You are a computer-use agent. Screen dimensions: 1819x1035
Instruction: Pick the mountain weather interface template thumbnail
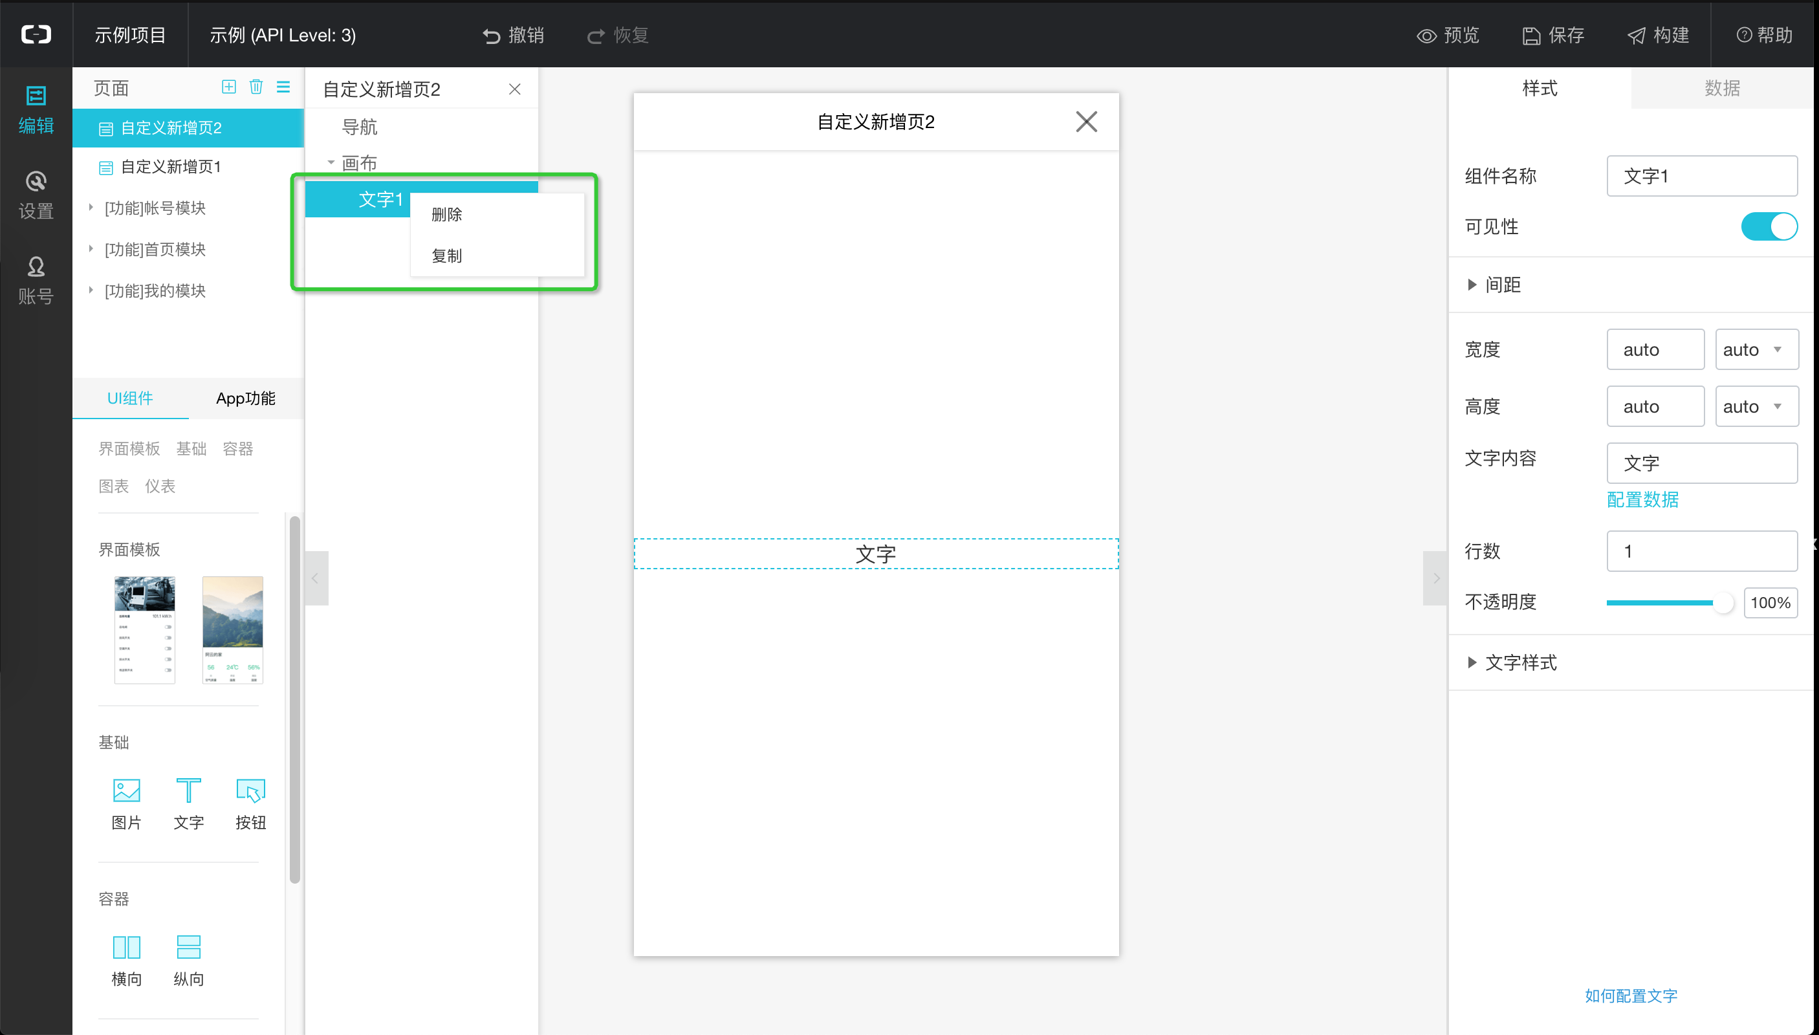point(232,630)
